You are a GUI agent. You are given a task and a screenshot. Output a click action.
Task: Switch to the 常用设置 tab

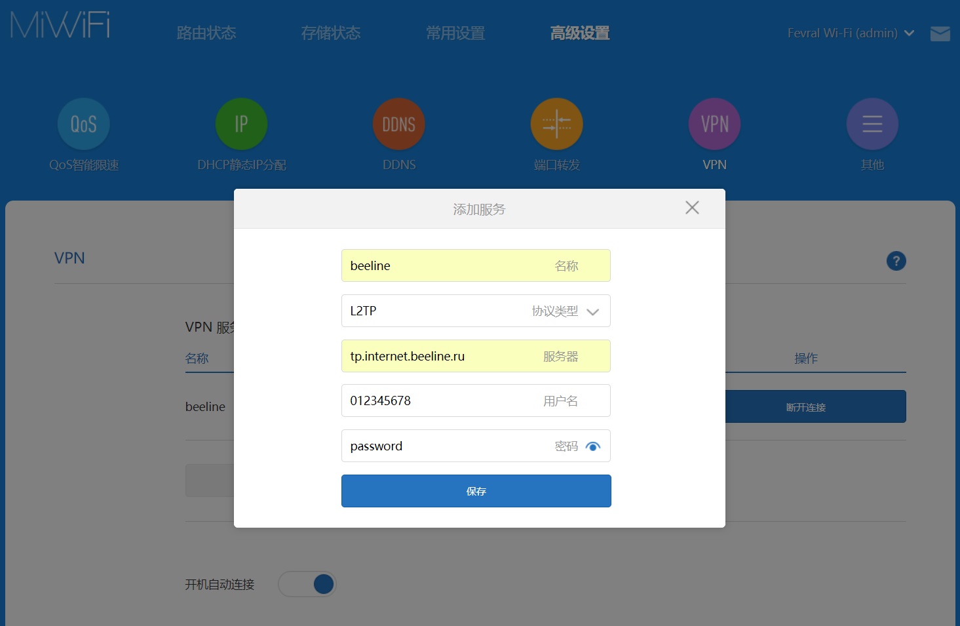coord(455,33)
